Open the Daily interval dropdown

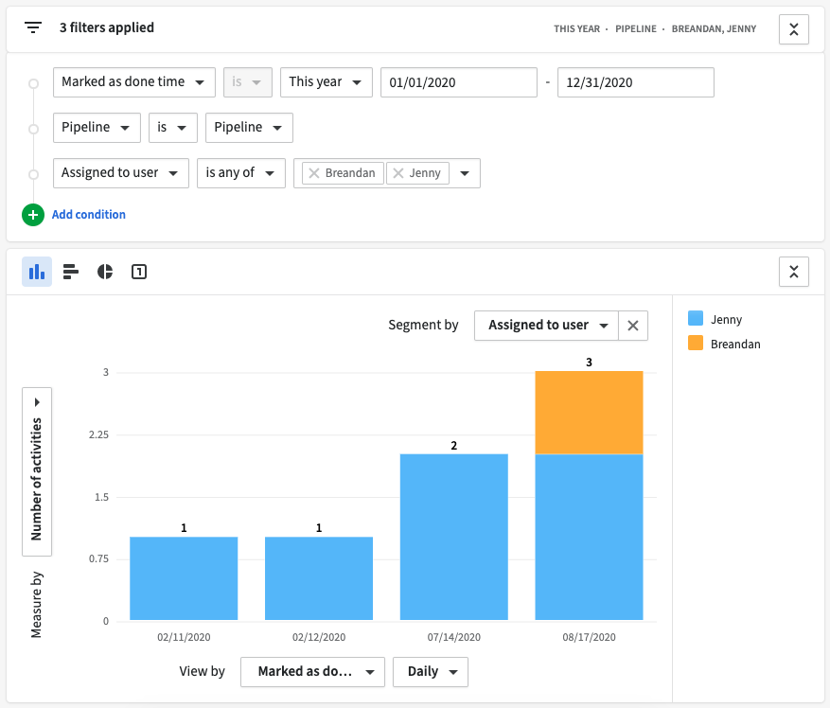431,672
